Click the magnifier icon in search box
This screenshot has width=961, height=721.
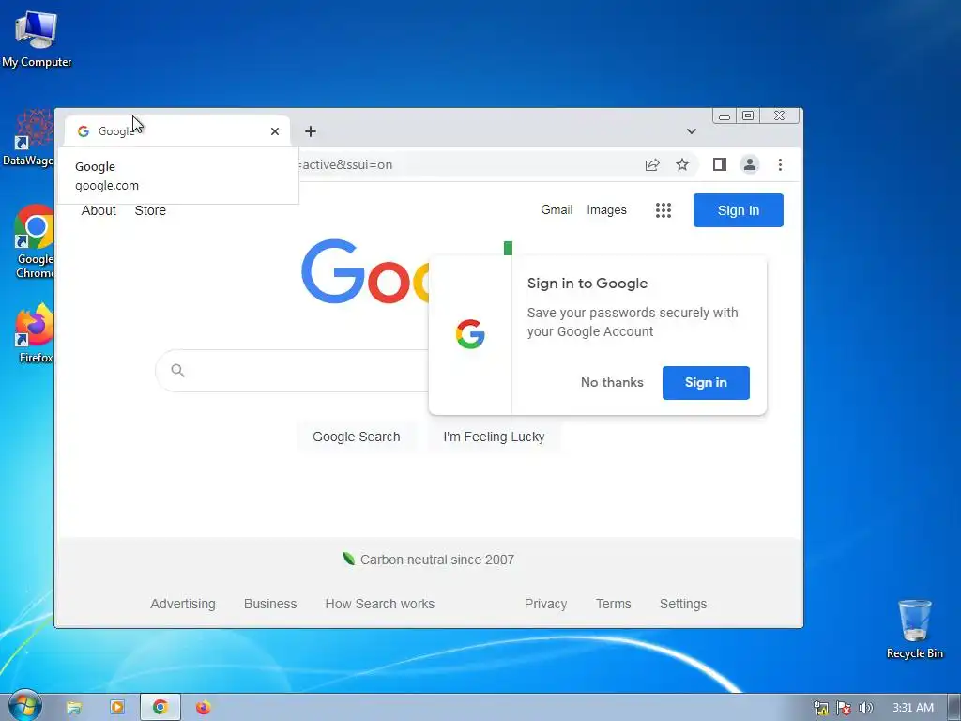click(x=177, y=370)
